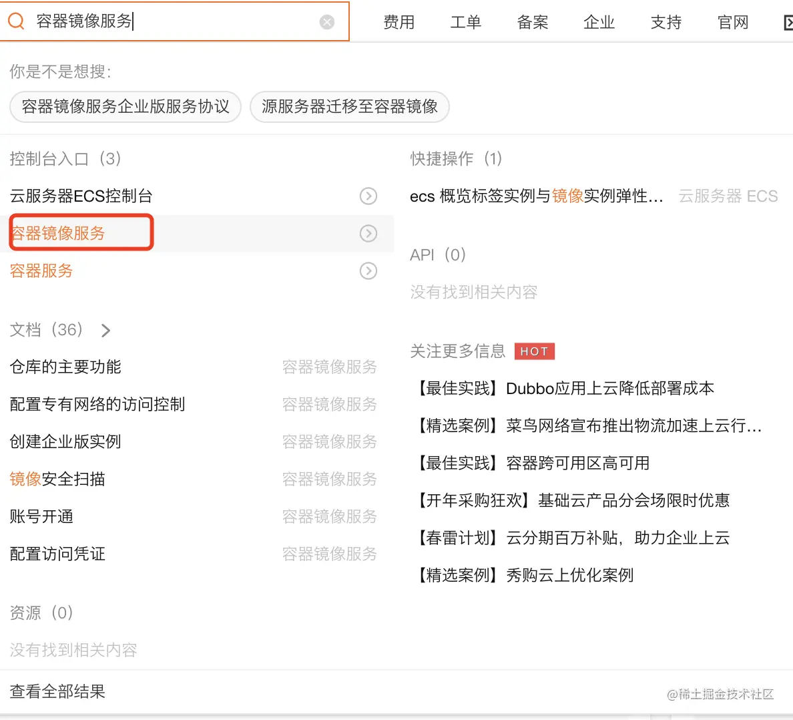793x720 pixels.
Task: Open the 工单 menu
Action: point(465,22)
